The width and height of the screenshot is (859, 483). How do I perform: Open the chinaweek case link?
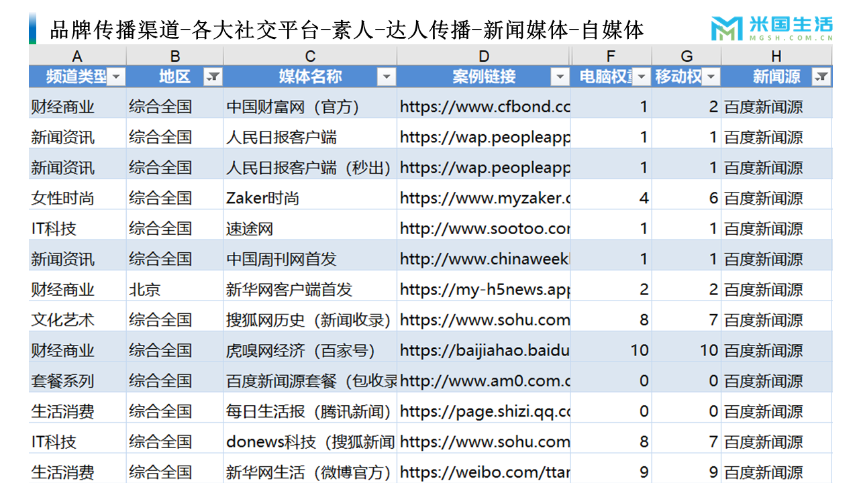(485, 259)
